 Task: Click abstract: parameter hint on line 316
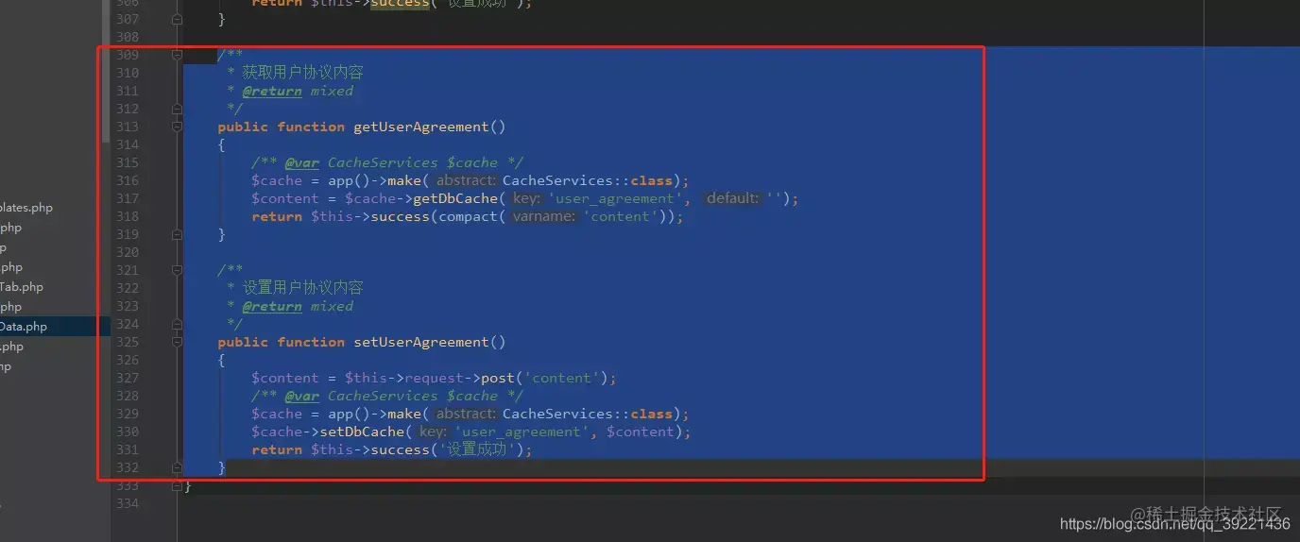pyautogui.click(x=466, y=180)
